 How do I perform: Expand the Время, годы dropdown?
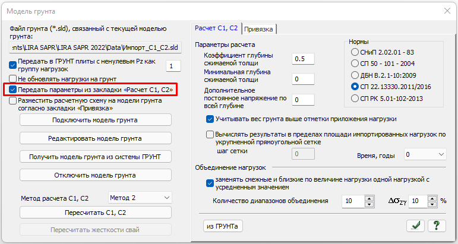click(x=425, y=154)
